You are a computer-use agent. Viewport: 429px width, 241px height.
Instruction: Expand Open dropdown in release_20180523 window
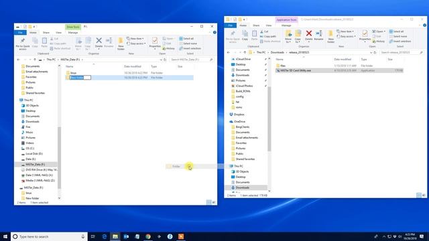(x=379, y=31)
